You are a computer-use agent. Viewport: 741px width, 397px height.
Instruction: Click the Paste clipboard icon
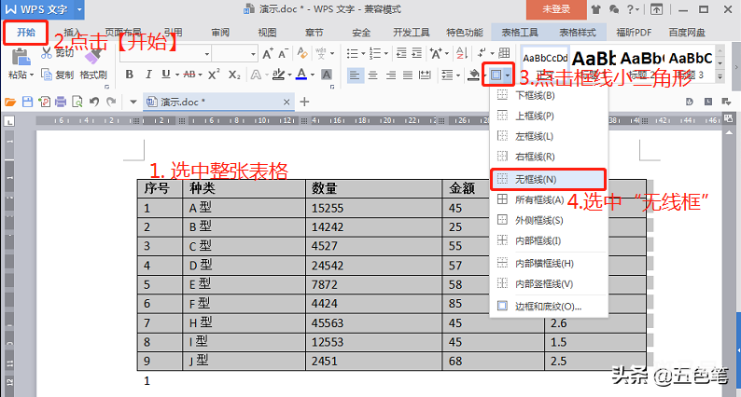click(x=21, y=57)
